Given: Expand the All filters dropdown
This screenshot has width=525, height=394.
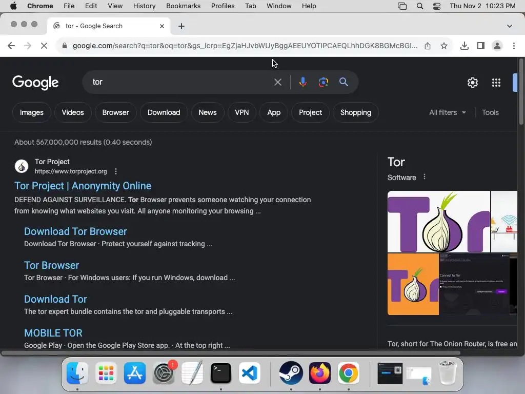Looking at the screenshot, I should pos(447,112).
